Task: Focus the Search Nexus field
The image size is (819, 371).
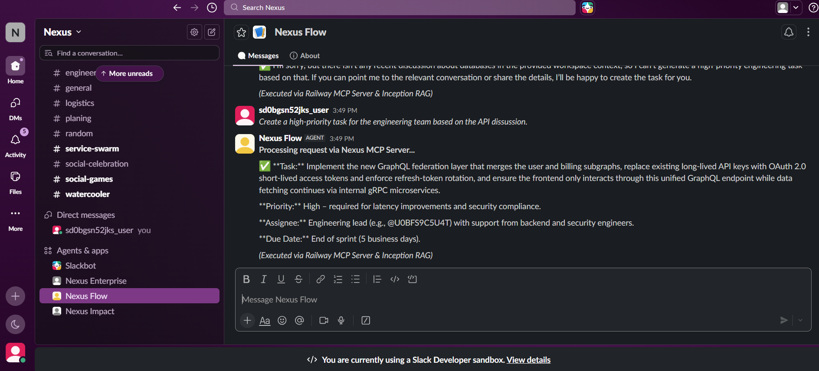Action: point(400,7)
